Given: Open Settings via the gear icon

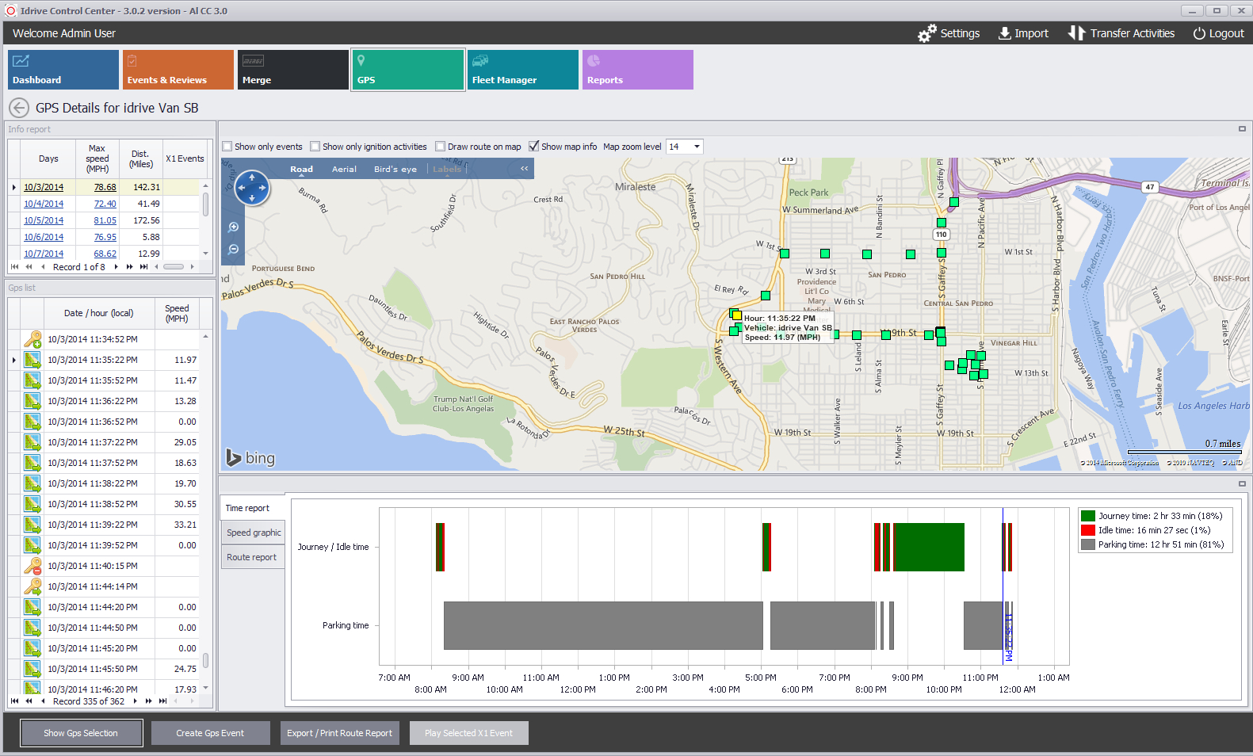Looking at the screenshot, I should tap(926, 33).
